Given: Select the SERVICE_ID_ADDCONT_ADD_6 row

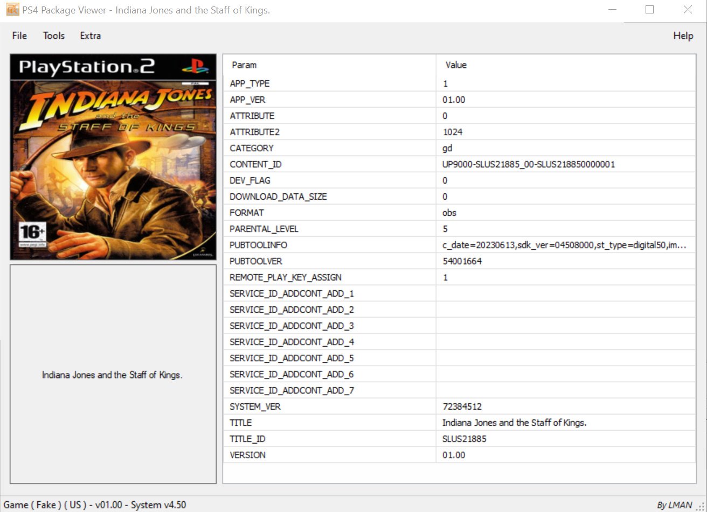Looking at the screenshot, I should click(459, 374).
